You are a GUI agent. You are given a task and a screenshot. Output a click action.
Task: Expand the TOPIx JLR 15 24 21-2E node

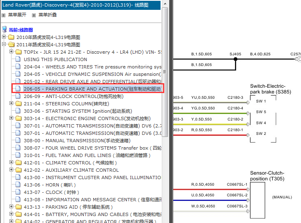11,52
